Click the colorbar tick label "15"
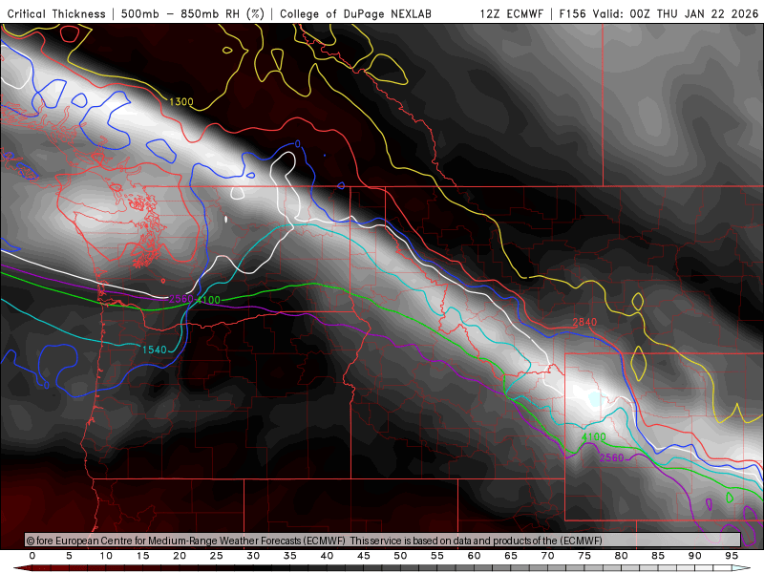The width and height of the screenshot is (764, 573). pos(142,556)
